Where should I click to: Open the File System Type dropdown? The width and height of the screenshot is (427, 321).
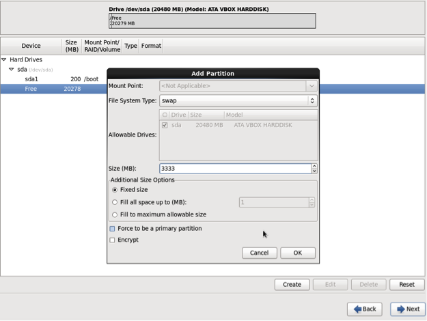[238, 100]
